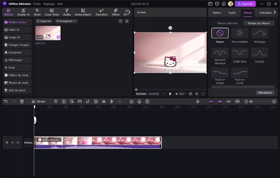Select the Moment héroïque speed preset

point(220,53)
